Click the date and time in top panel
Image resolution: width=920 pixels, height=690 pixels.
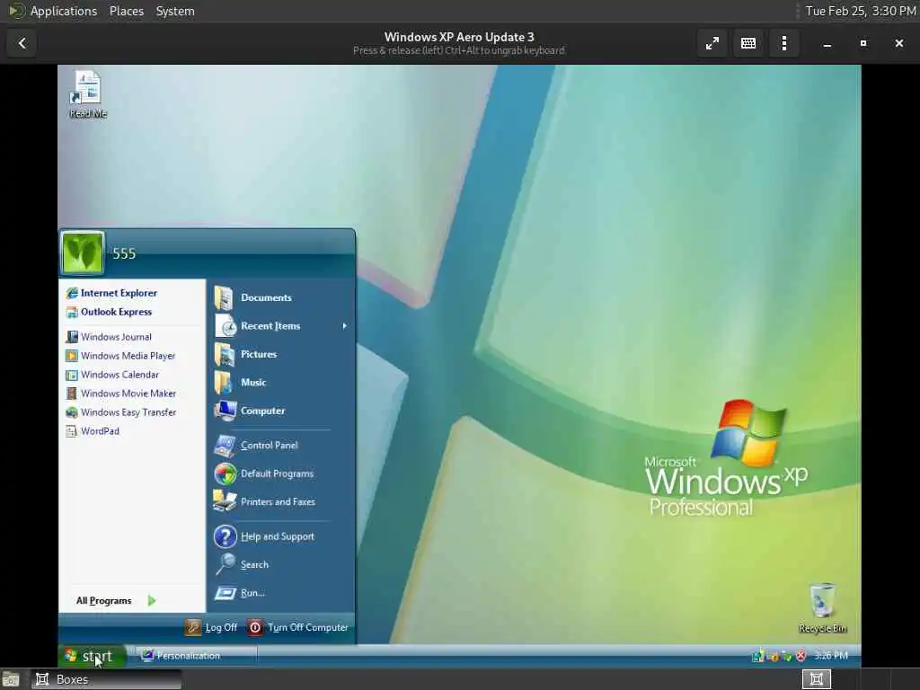click(860, 11)
